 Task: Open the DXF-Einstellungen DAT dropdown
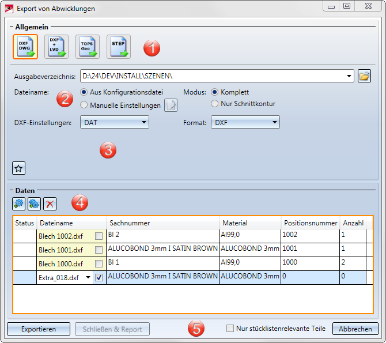[x=114, y=122]
